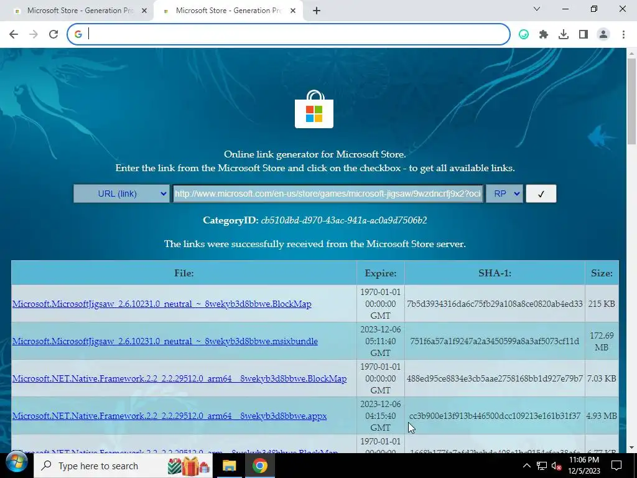Click the Size: column header

click(602, 273)
